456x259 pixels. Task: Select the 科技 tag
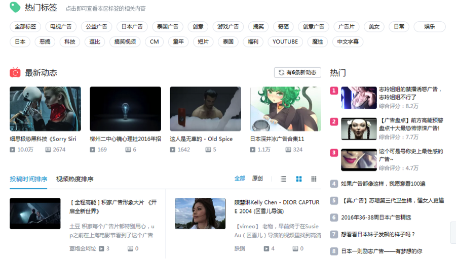[x=70, y=41]
